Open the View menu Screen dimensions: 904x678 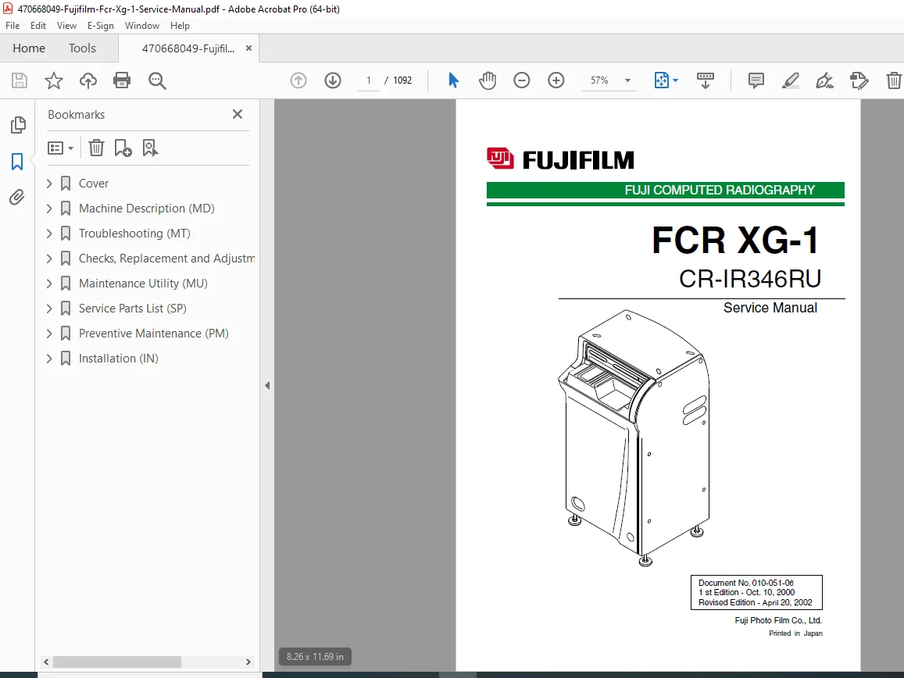click(x=66, y=25)
